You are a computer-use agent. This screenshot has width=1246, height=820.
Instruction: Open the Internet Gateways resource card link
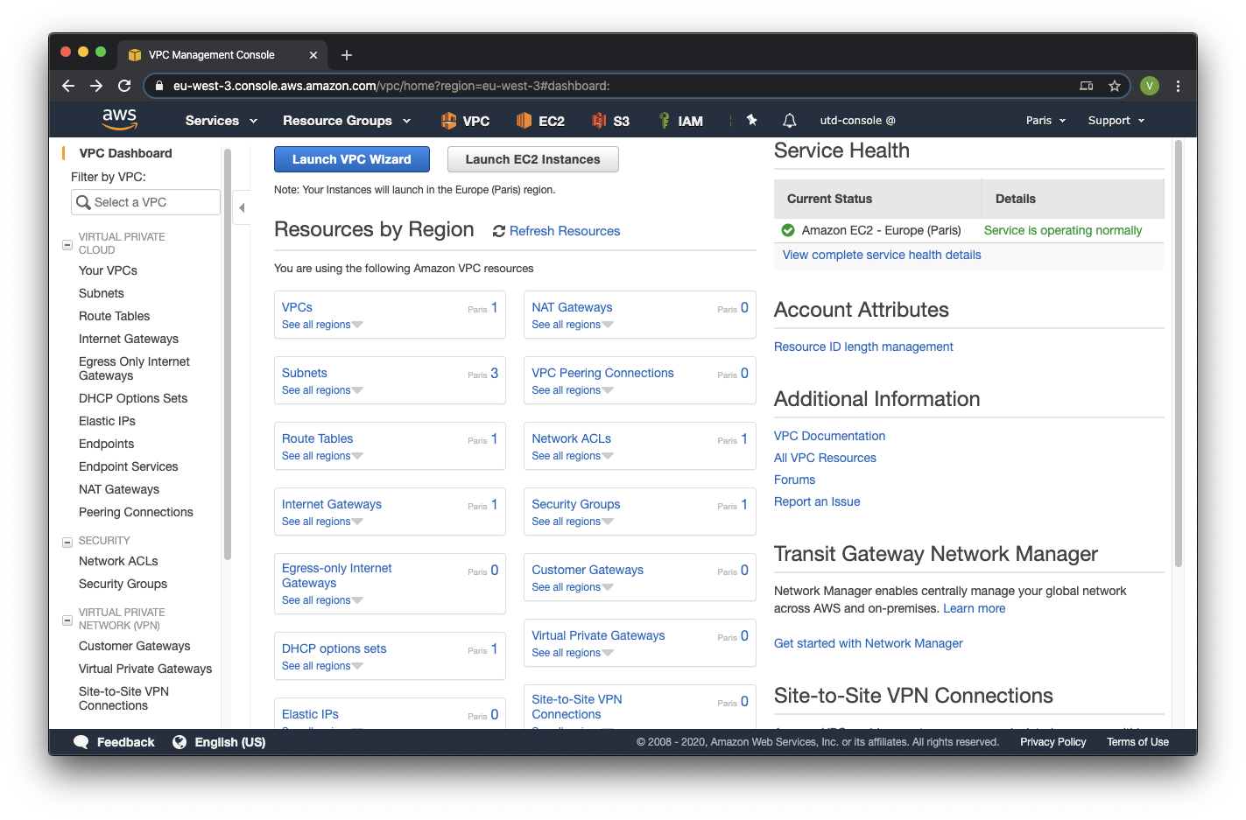(x=331, y=504)
